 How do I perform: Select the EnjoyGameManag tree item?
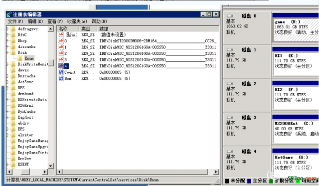(x=32, y=141)
